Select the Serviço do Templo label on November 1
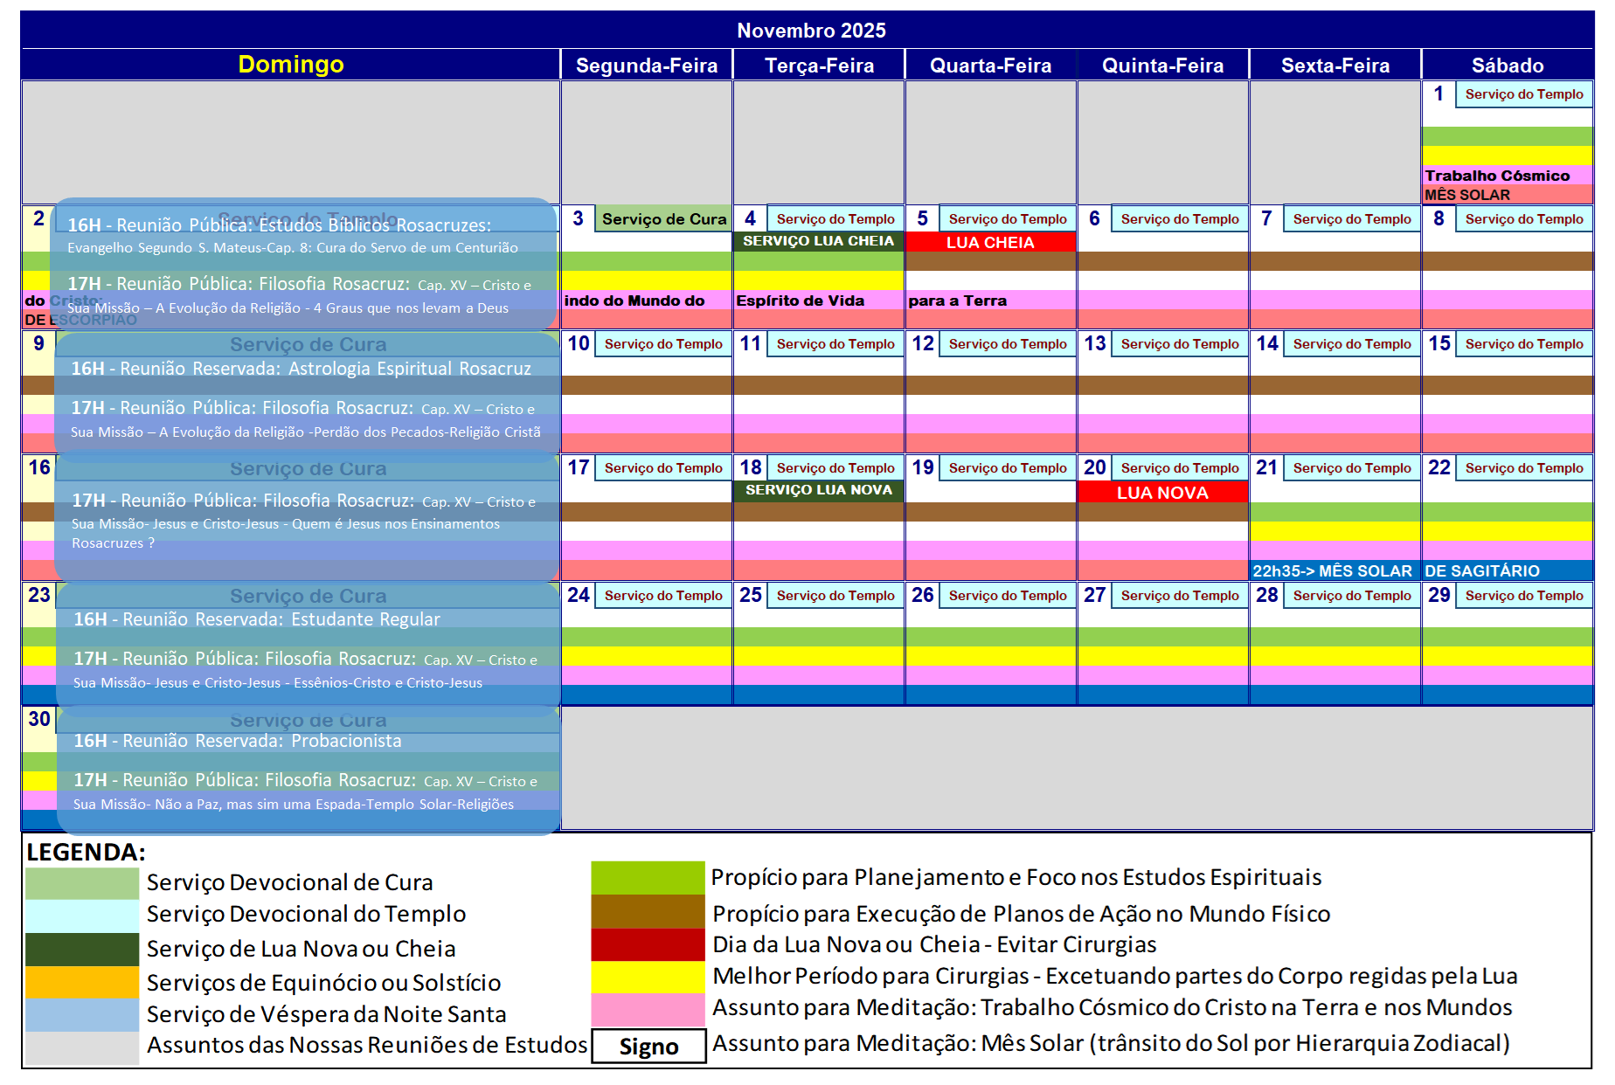Viewport: 1615px width, 1085px height. (x=1526, y=93)
